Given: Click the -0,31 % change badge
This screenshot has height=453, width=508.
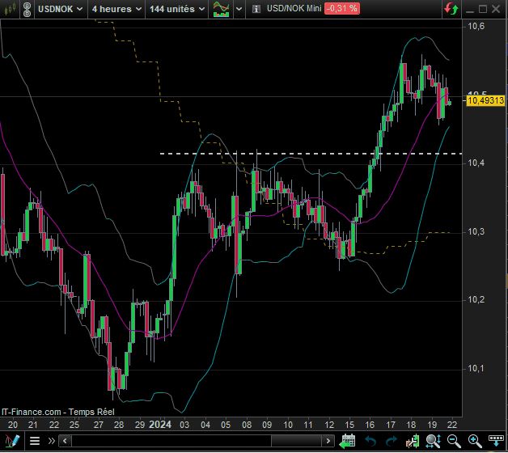Looking at the screenshot, I should click(342, 8).
